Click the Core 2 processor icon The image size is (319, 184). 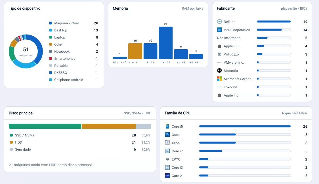click(167, 176)
